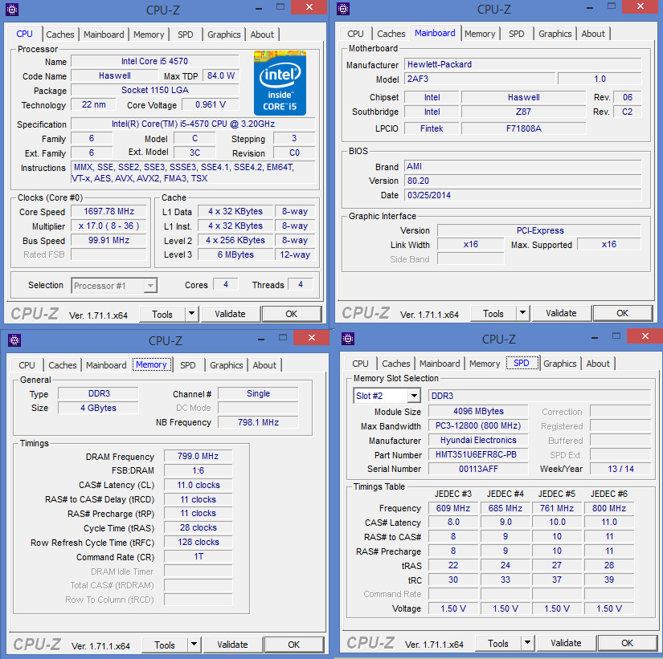Select the Graphics tab in the Memory window
This screenshot has width=663, height=659.
[x=226, y=365]
